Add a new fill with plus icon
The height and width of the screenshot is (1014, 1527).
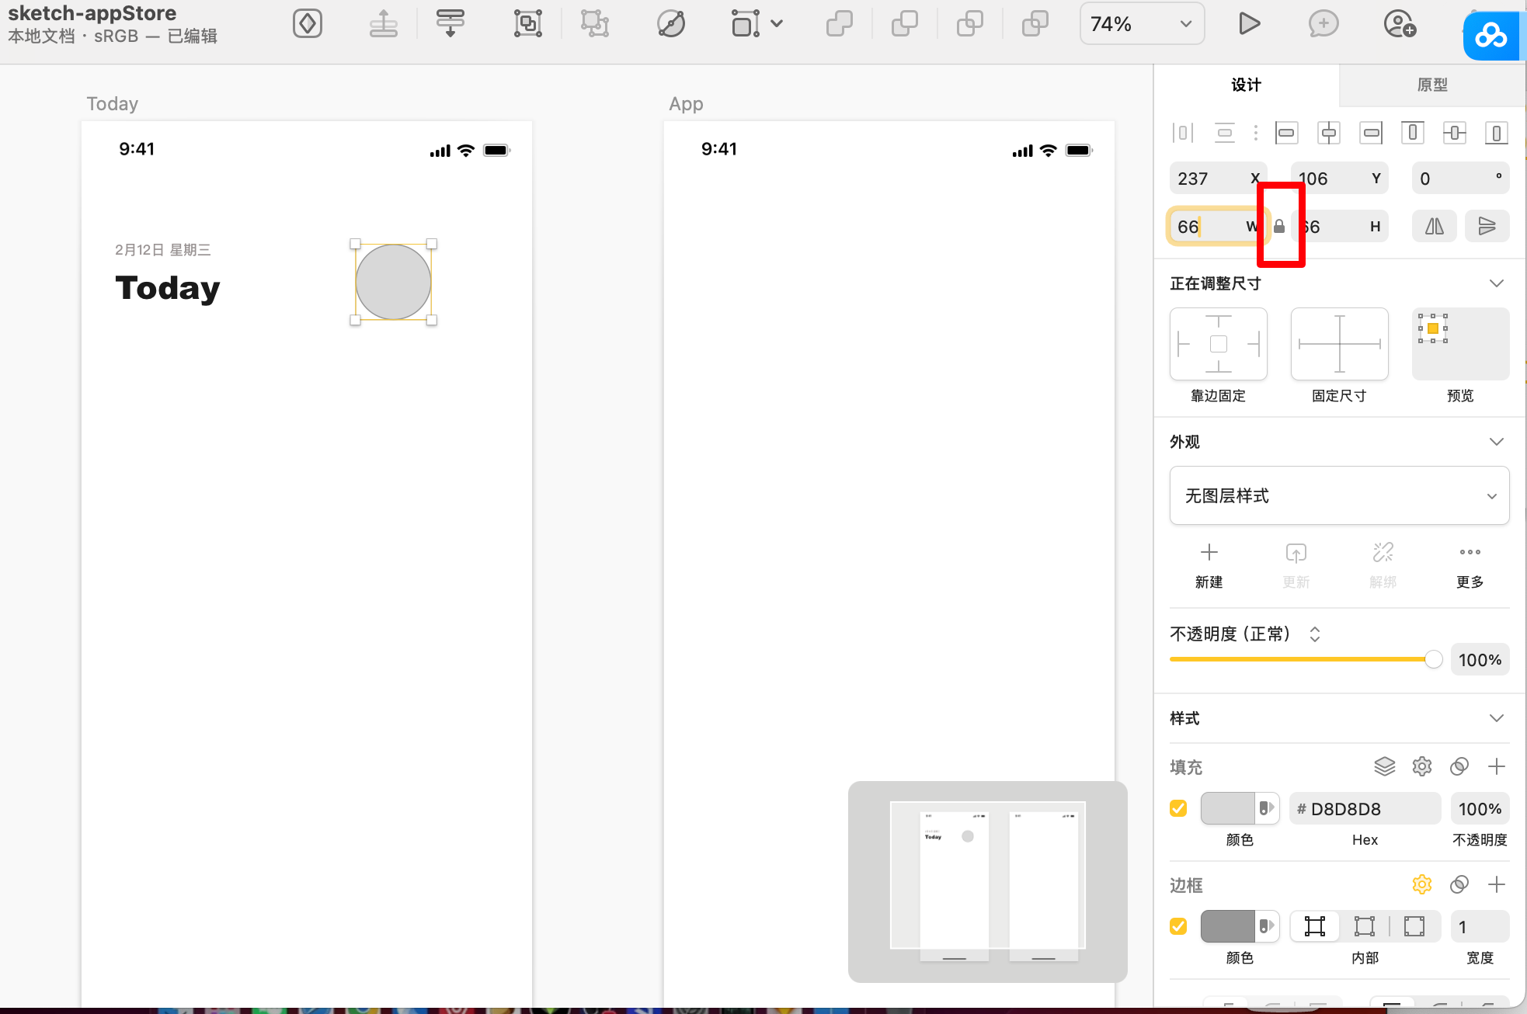coord(1497,766)
